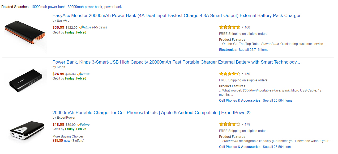Search related term 30000mah power bank
Screen dimensions: 338x154
point(85,7)
